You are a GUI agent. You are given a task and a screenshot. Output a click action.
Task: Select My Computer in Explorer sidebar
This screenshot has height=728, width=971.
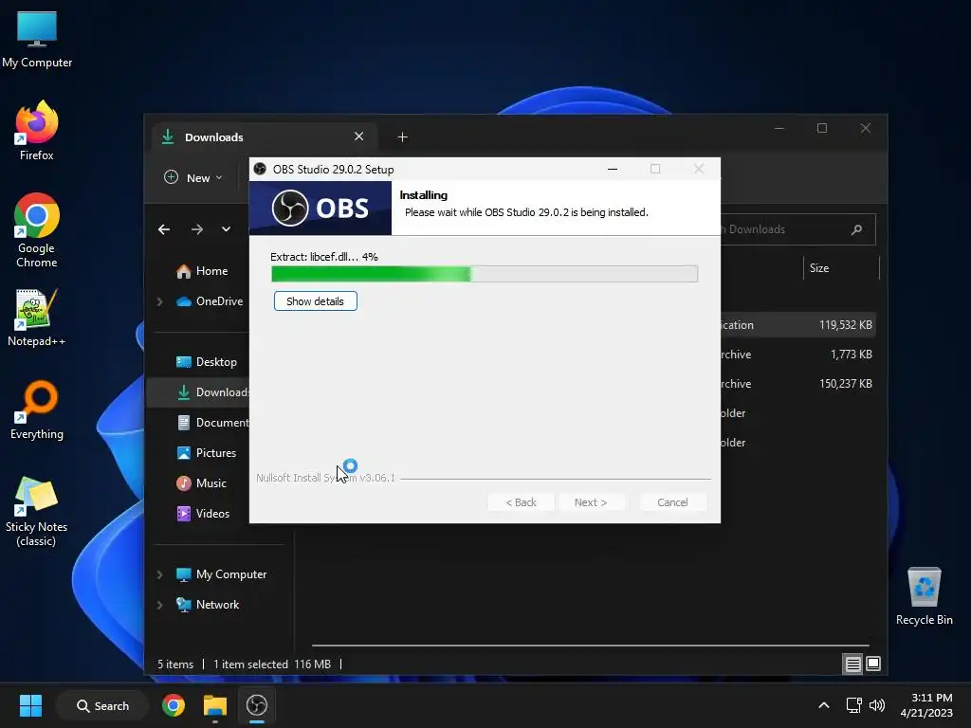coord(220,574)
